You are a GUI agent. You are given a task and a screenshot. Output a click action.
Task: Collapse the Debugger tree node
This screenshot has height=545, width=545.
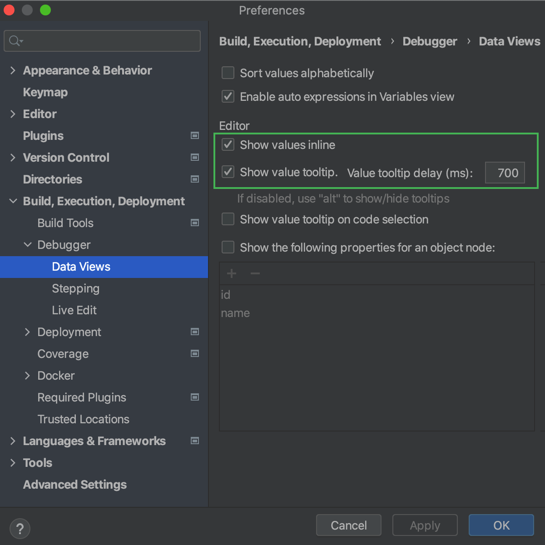(27, 244)
